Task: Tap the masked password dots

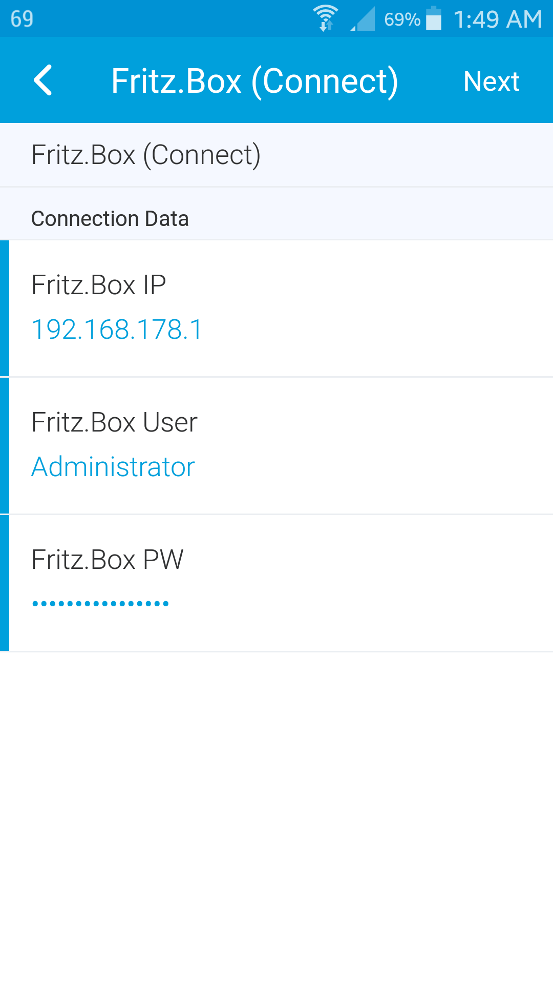Action: click(x=100, y=604)
